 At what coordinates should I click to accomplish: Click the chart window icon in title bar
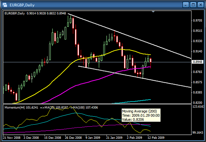5,5
